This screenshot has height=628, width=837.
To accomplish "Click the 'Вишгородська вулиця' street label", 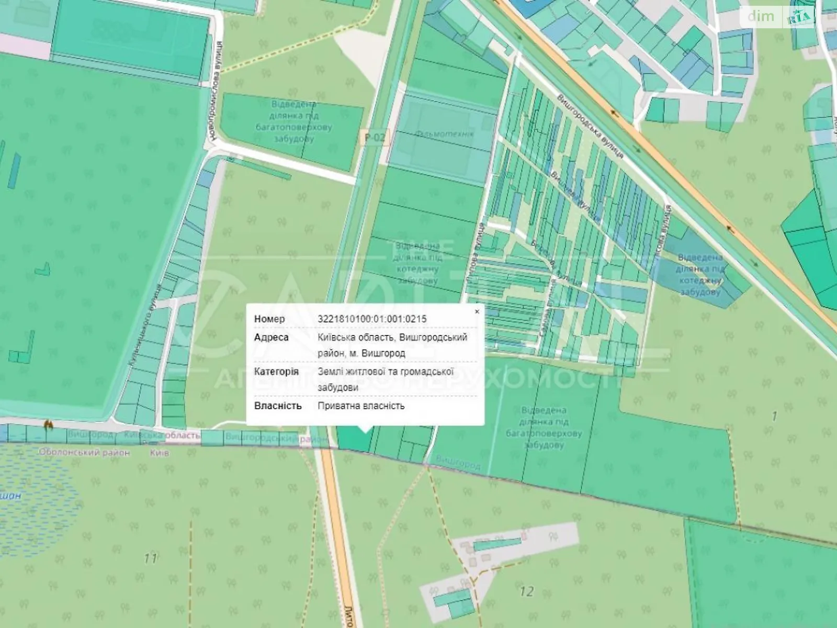I will pos(590,126).
